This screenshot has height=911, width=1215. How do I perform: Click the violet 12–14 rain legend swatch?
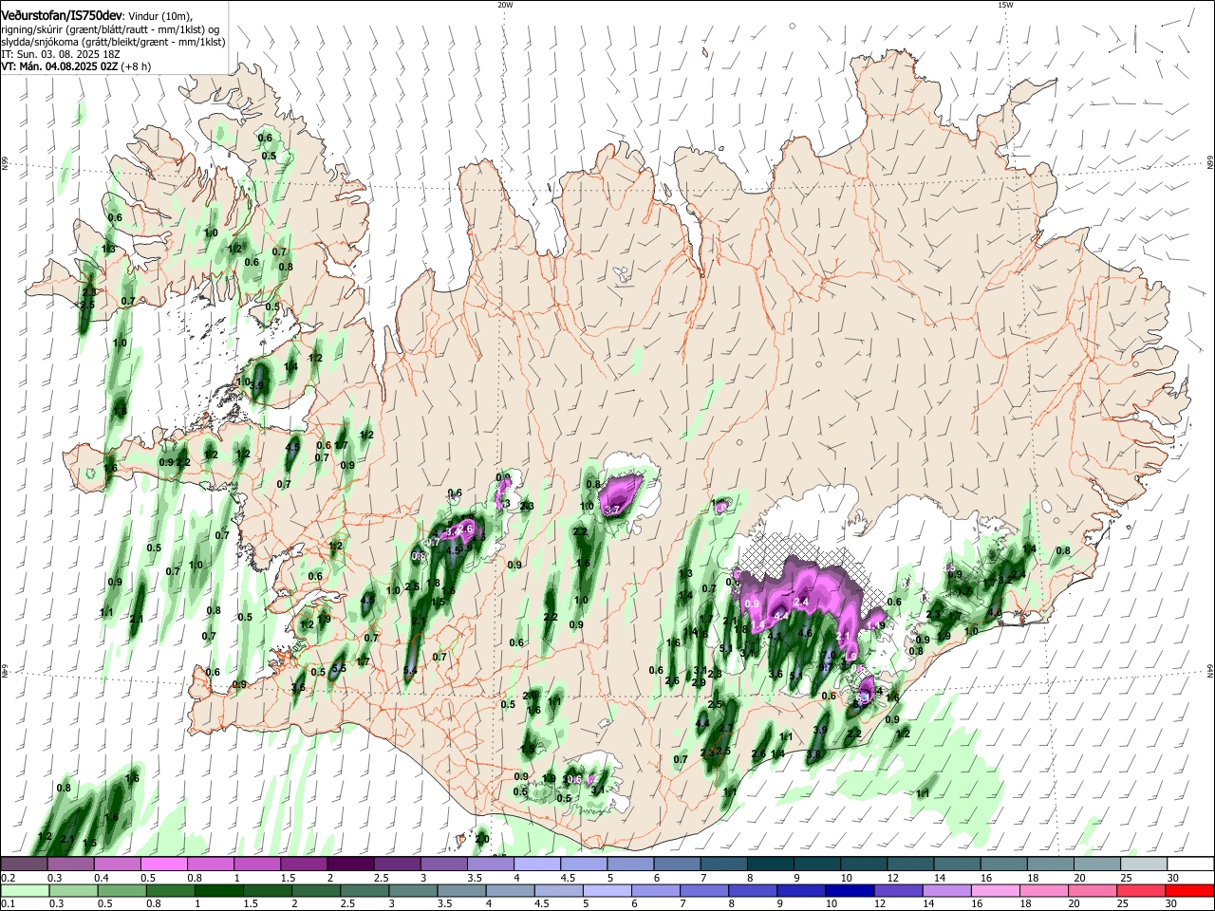[899, 890]
